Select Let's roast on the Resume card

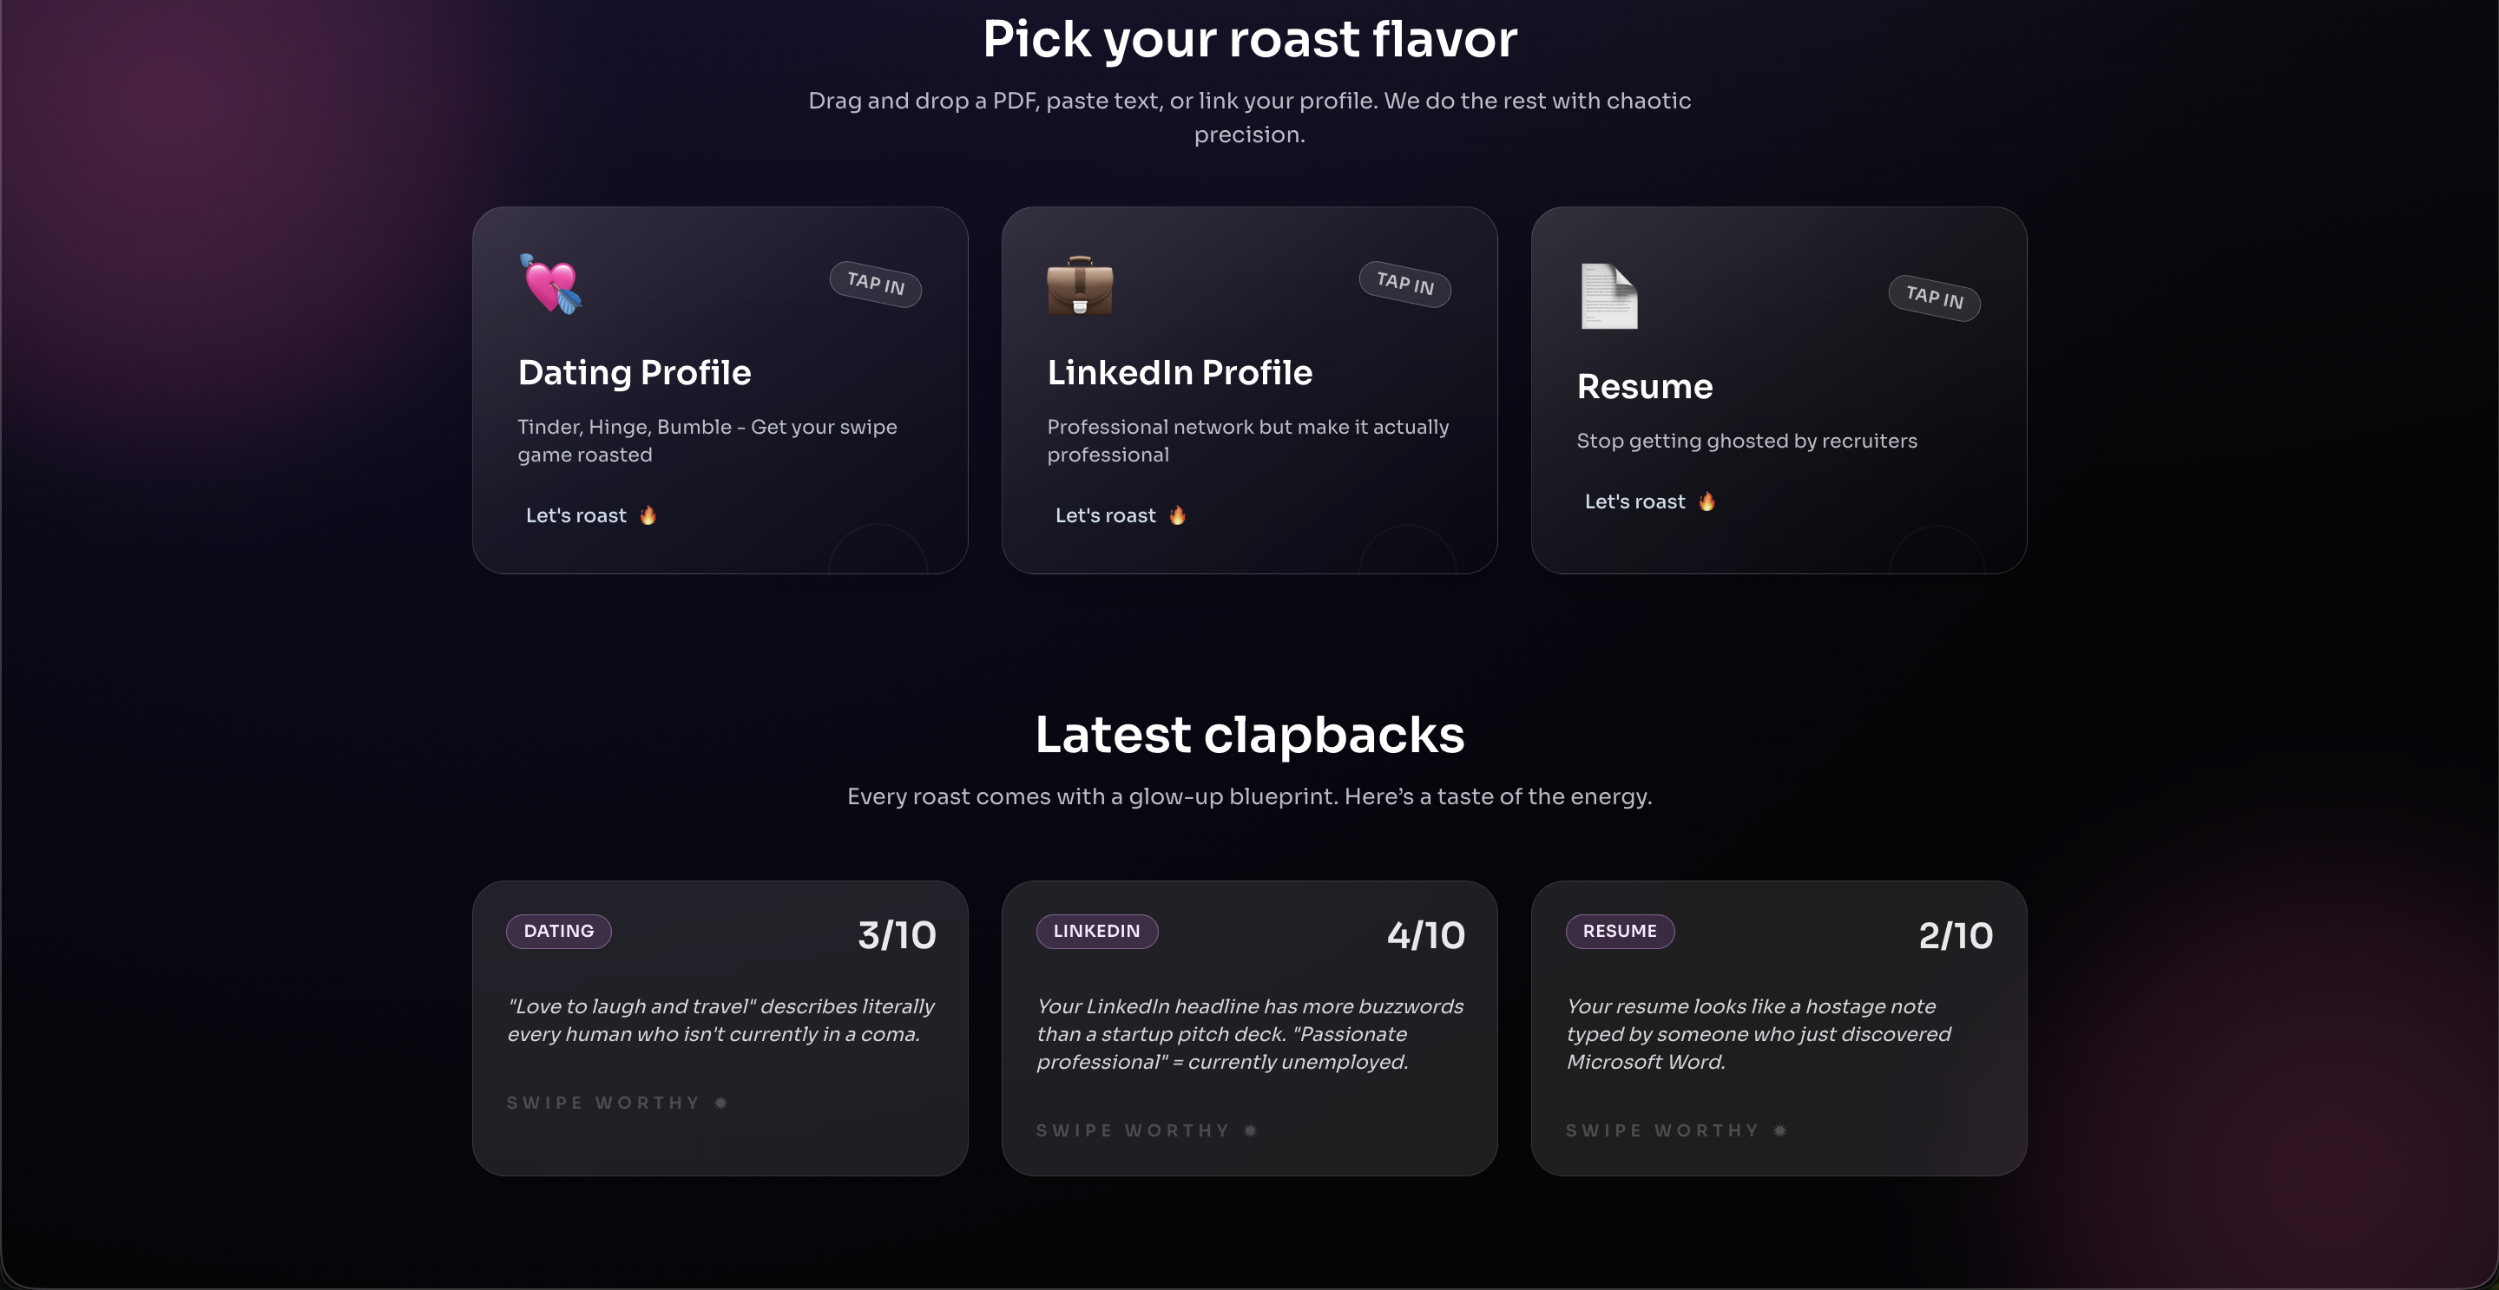click(1634, 501)
